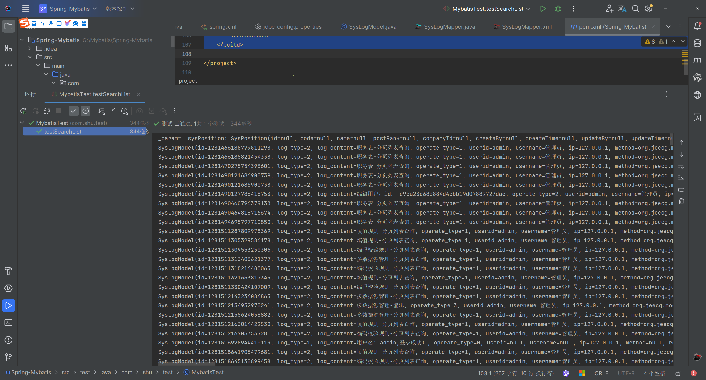Viewport: 706px width, 380px height.
Task: Click the CRLF line separator indicator
Action: click(x=601, y=373)
